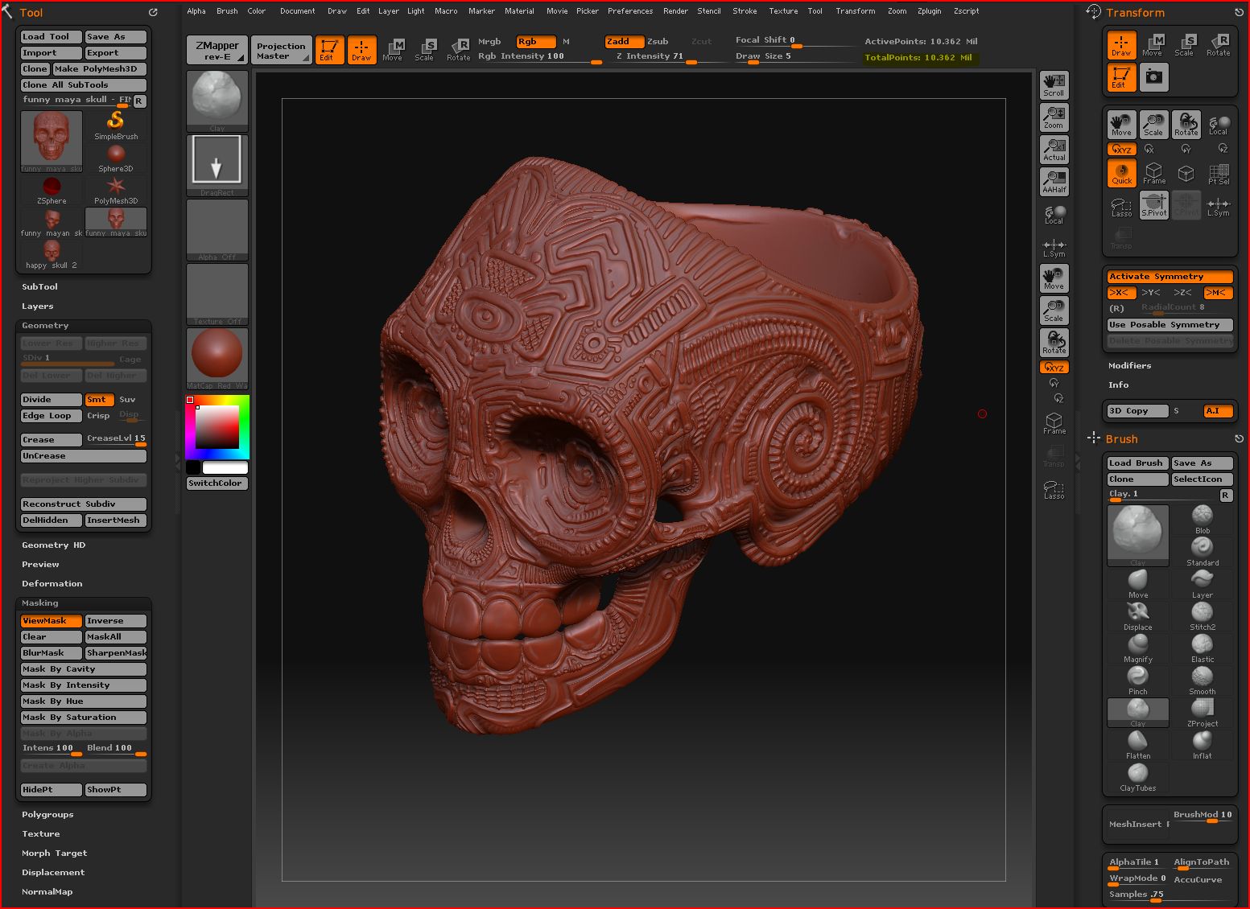Expand the Layers section

(37, 306)
